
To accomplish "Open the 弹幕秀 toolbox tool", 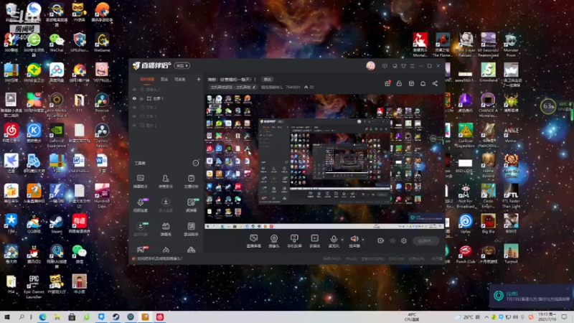I will coord(166,229).
